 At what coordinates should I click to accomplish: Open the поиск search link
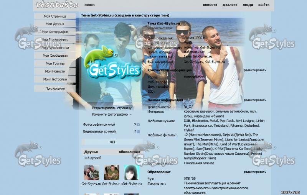pos(89,5)
